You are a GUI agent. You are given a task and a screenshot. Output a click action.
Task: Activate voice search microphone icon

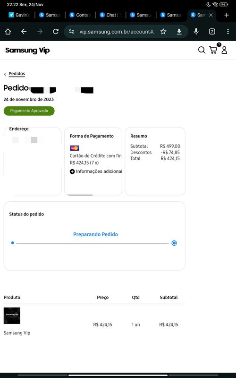(x=196, y=32)
